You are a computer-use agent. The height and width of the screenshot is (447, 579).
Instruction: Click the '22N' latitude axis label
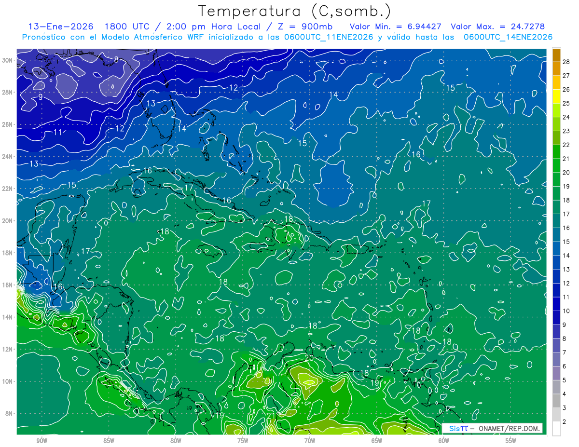point(7,189)
